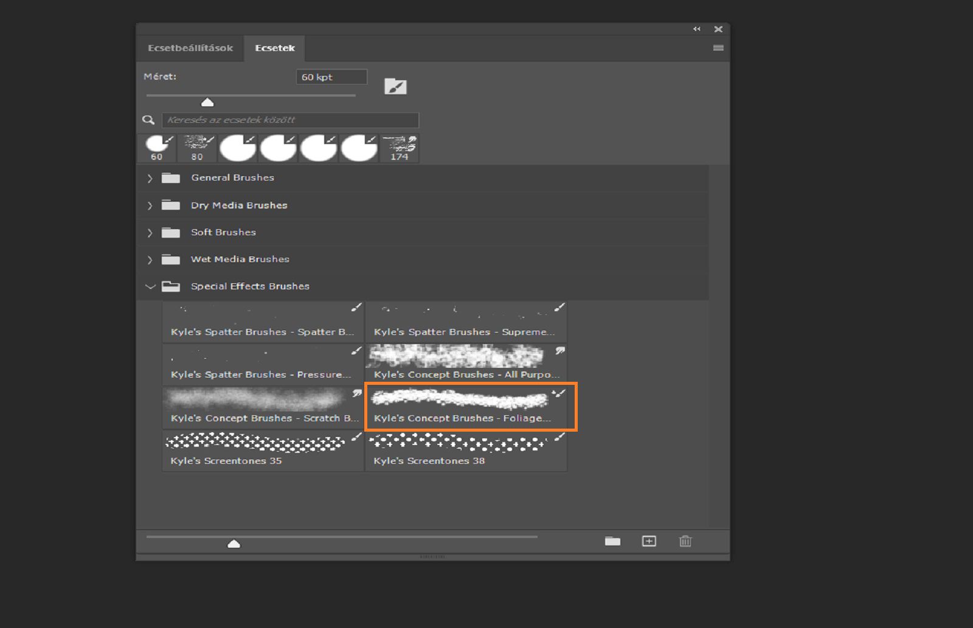Viewport: 973px width, 628px height.
Task: Open the Brushes panel flyout menu
Action: click(718, 48)
